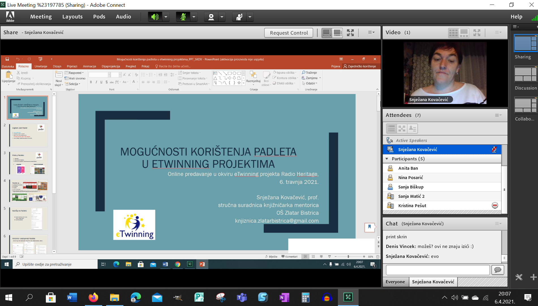Select attendee Anita Ban
Screen dimensions: 538x306
coord(442,168)
